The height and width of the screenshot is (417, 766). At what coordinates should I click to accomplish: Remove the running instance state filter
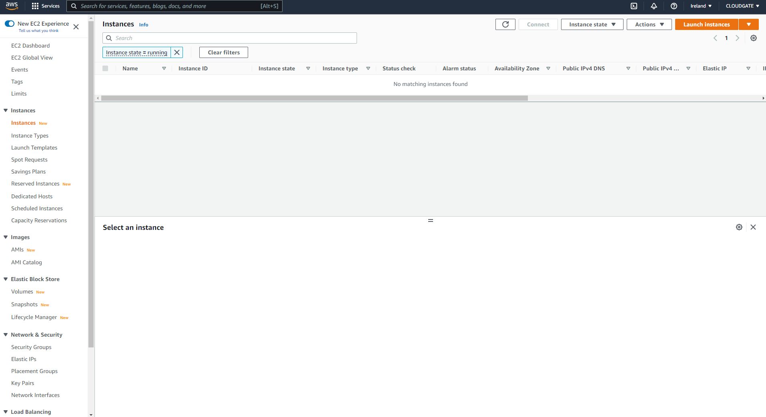point(177,52)
